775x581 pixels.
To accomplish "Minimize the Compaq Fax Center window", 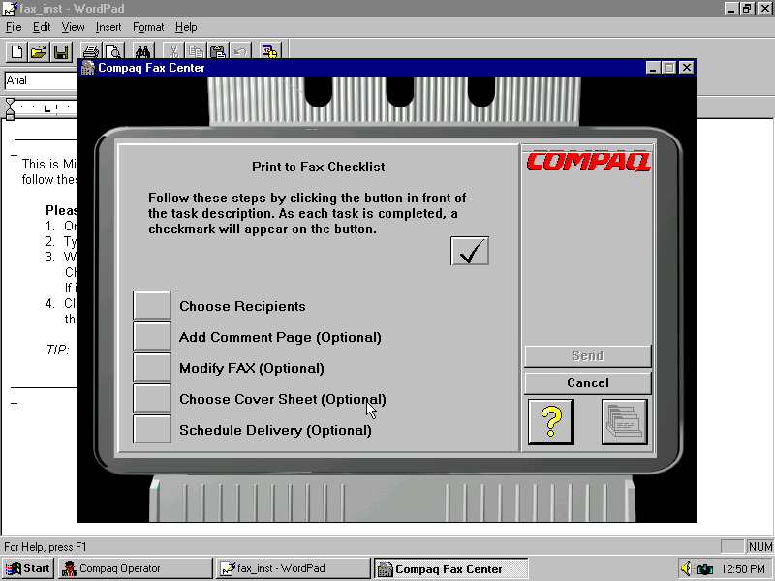I will [x=653, y=68].
